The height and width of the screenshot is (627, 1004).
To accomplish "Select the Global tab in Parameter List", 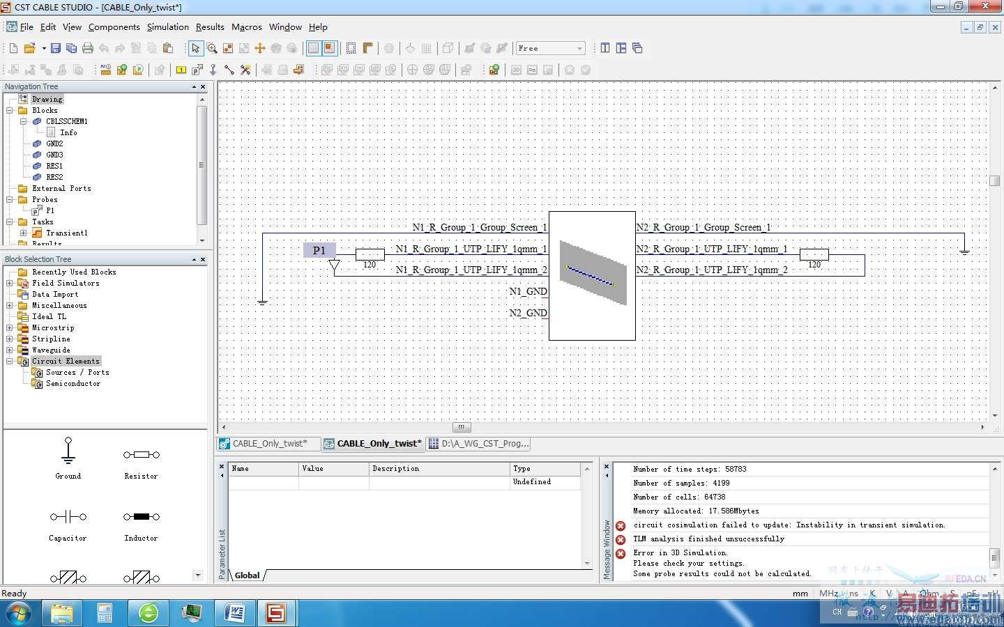I will (x=247, y=575).
